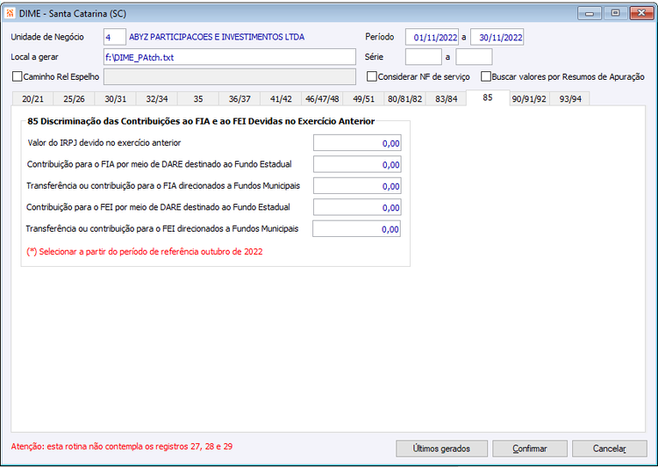This screenshot has height=467, width=658.
Task: Switch to the 90/91/92 tab
Action: click(529, 98)
